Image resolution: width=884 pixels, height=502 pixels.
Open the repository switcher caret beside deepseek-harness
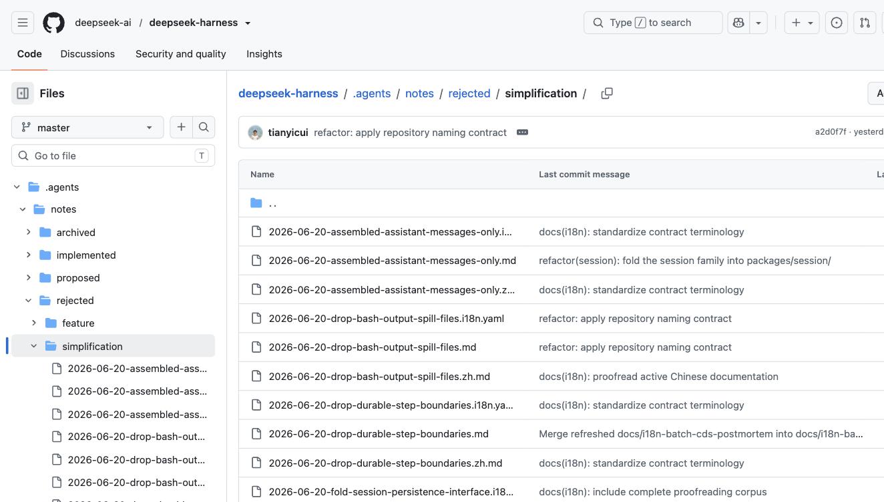(x=248, y=23)
